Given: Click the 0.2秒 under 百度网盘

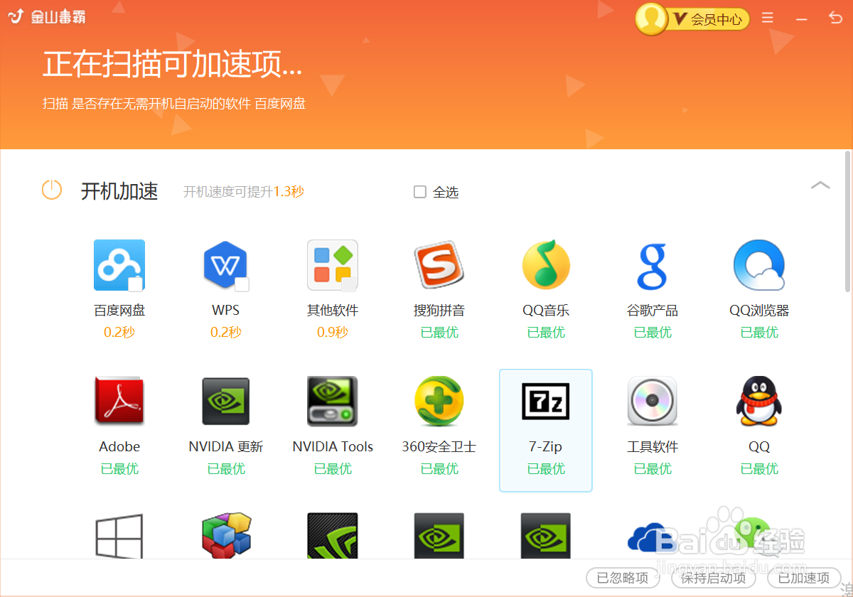Looking at the screenshot, I should click(119, 332).
